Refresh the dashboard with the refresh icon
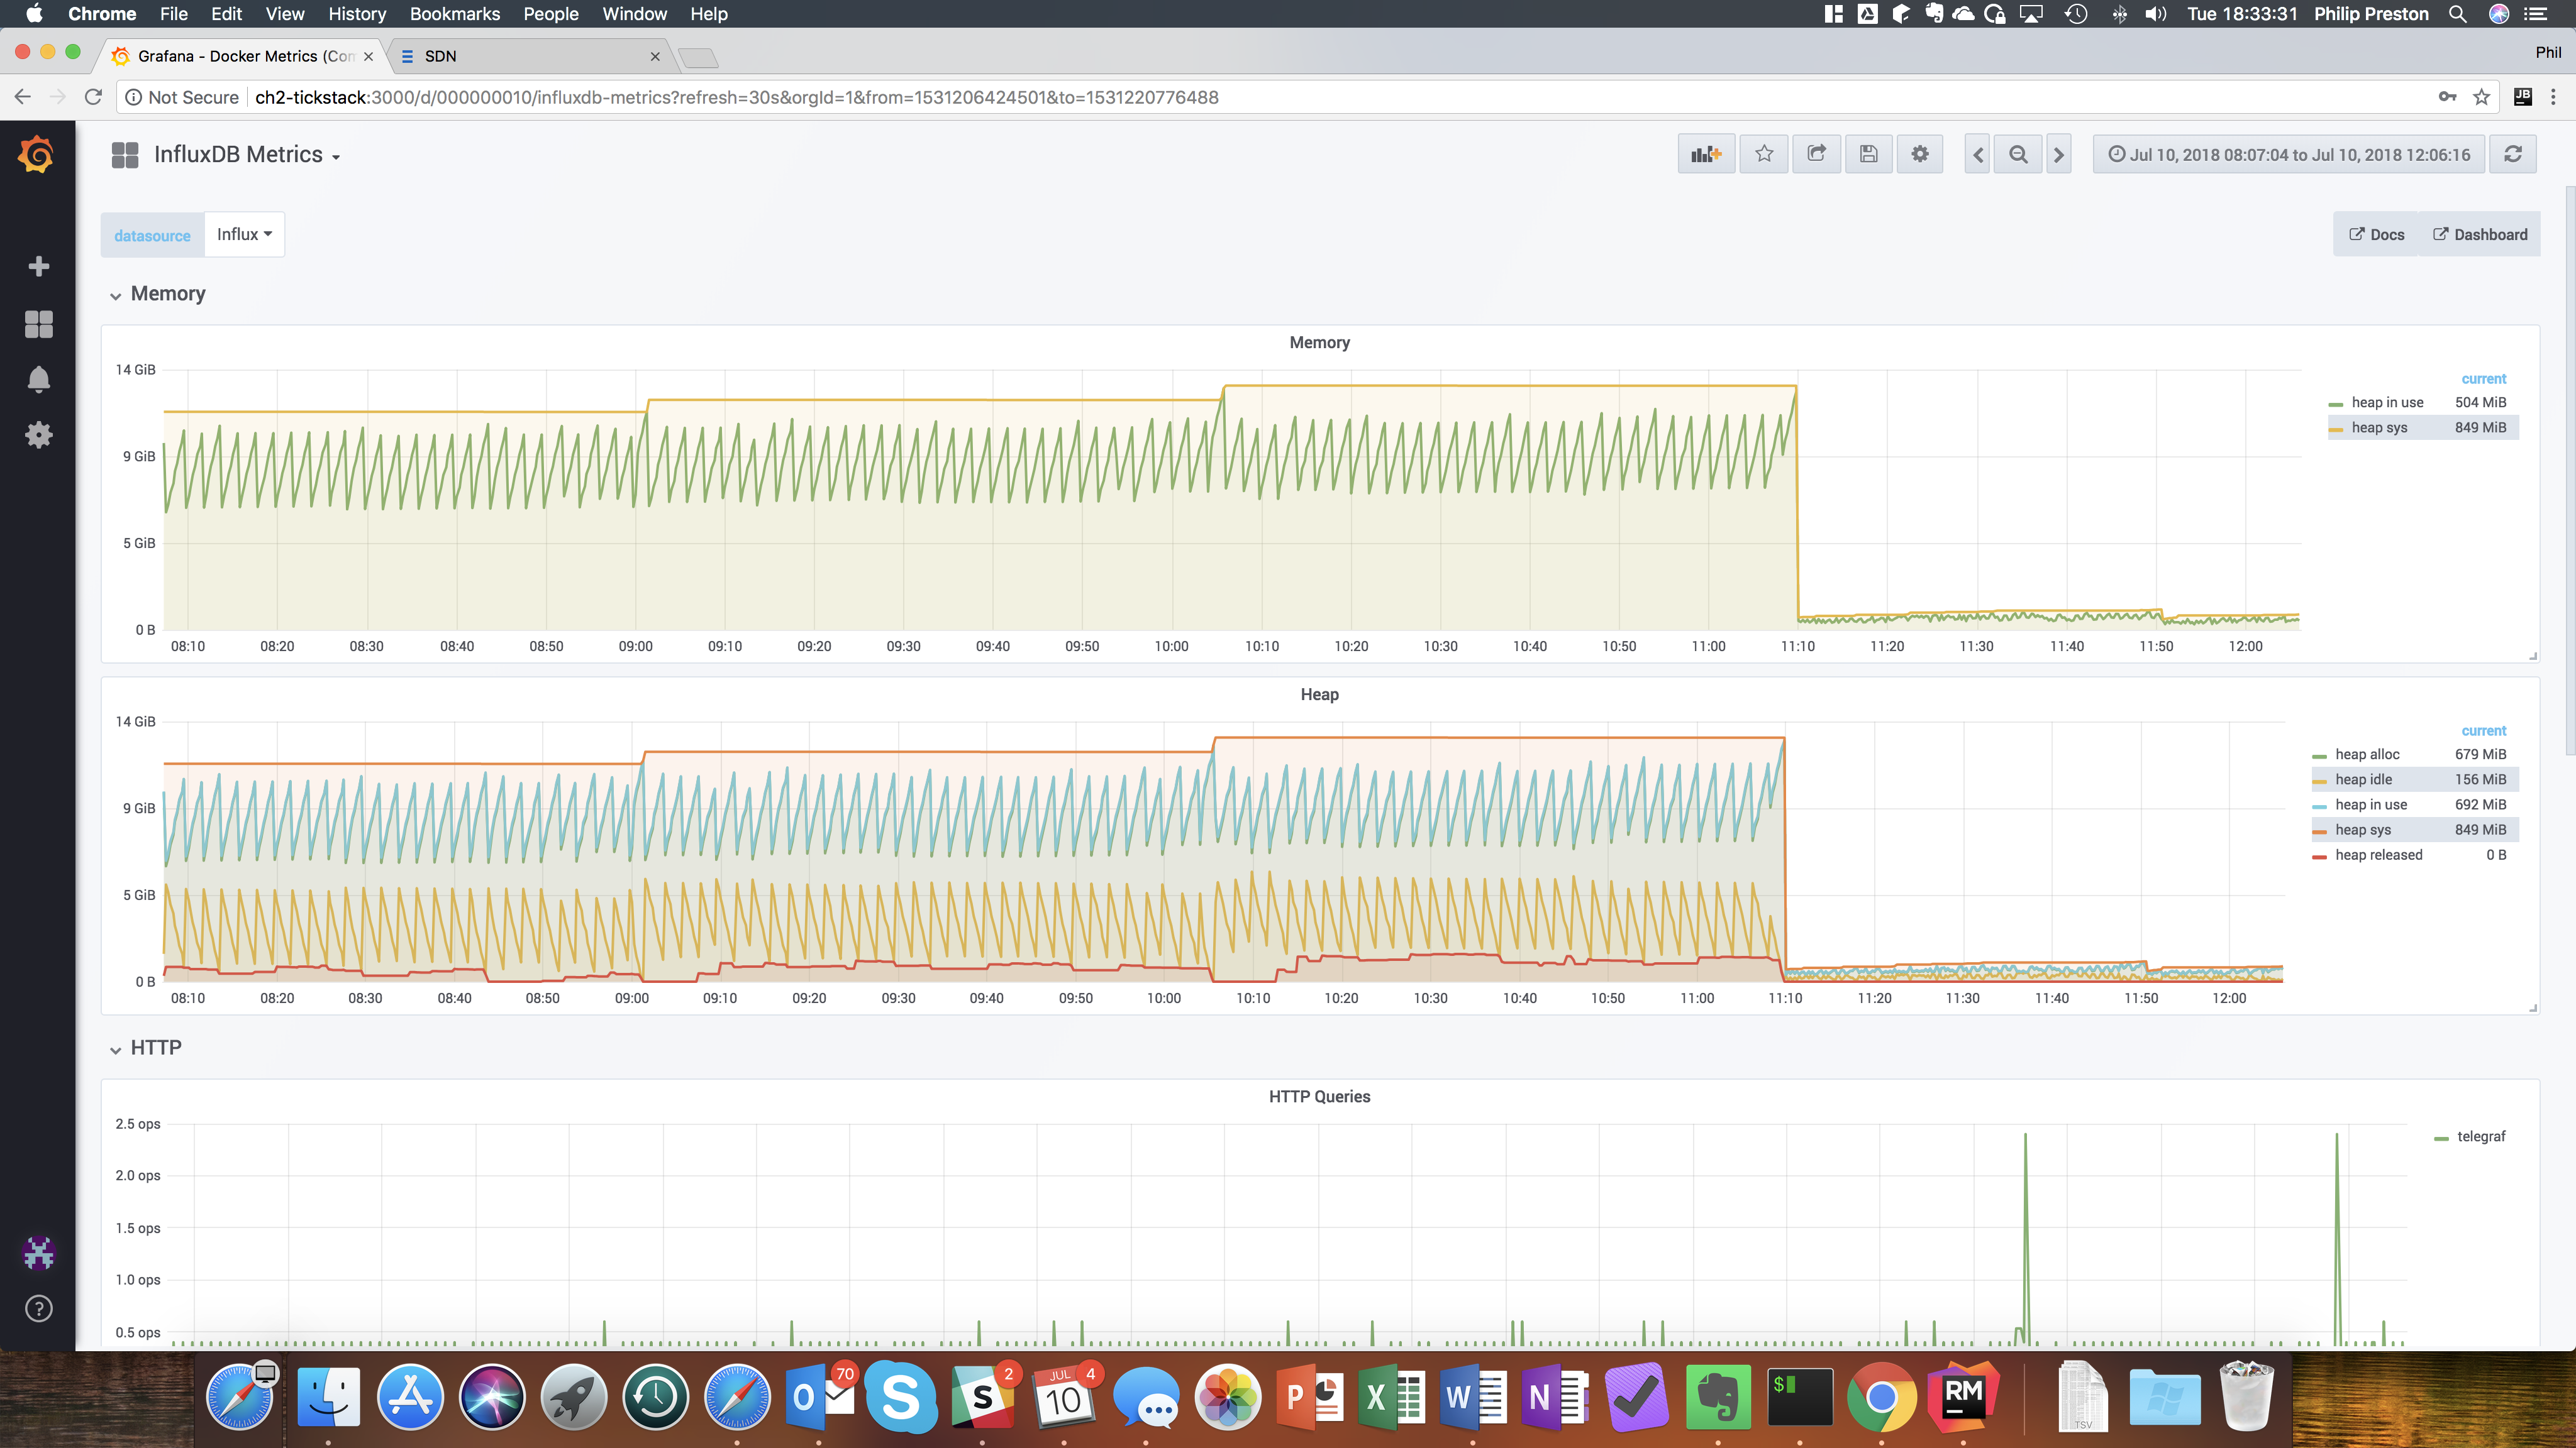Viewport: 2576px width, 1448px height. (x=2513, y=154)
